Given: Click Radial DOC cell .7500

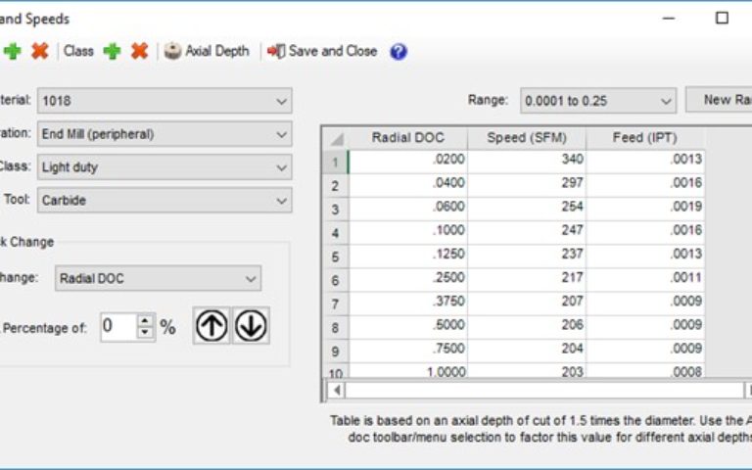Looking at the screenshot, I should tap(408, 352).
